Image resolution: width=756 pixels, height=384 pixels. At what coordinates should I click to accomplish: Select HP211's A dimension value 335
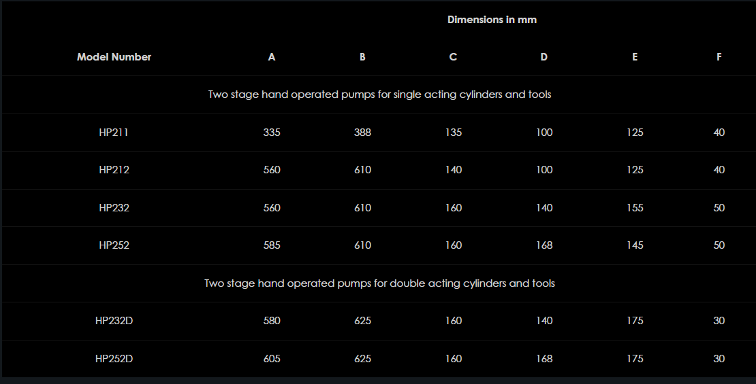coord(272,133)
